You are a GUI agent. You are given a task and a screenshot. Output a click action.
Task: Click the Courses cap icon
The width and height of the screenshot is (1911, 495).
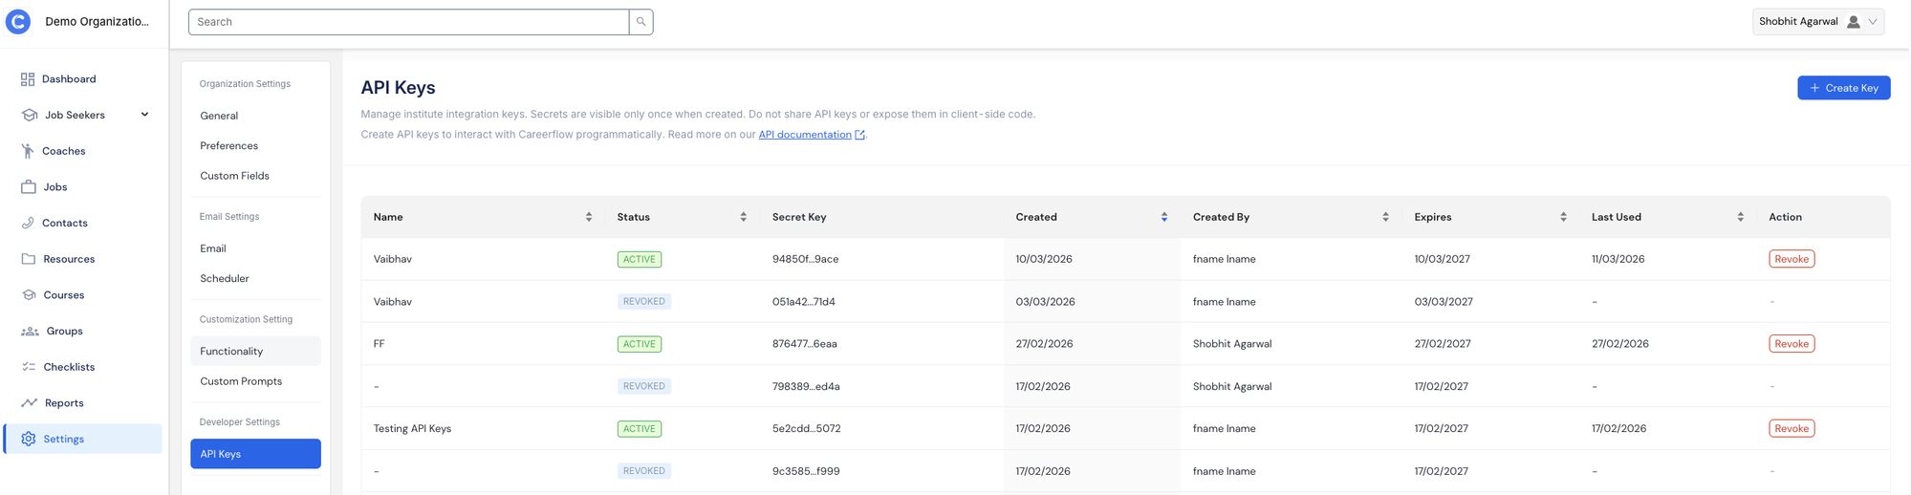click(x=29, y=294)
